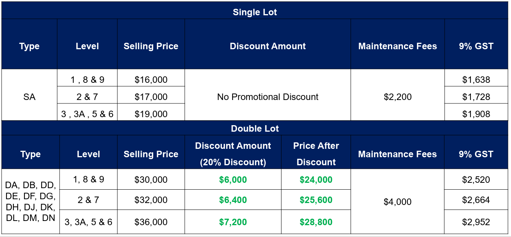The height and width of the screenshot is (237, 511).
Task: Click the $24,000 price after discount
Action: 316,180
